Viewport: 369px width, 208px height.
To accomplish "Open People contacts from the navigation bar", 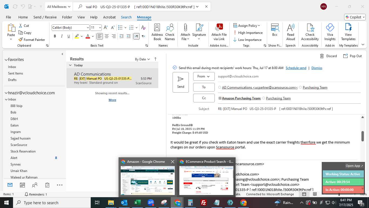I will pos(35,185).
